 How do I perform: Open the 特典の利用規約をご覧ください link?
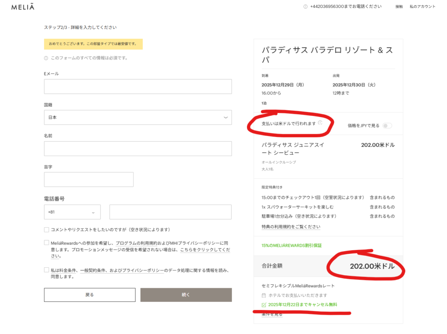tap(291, 227)
